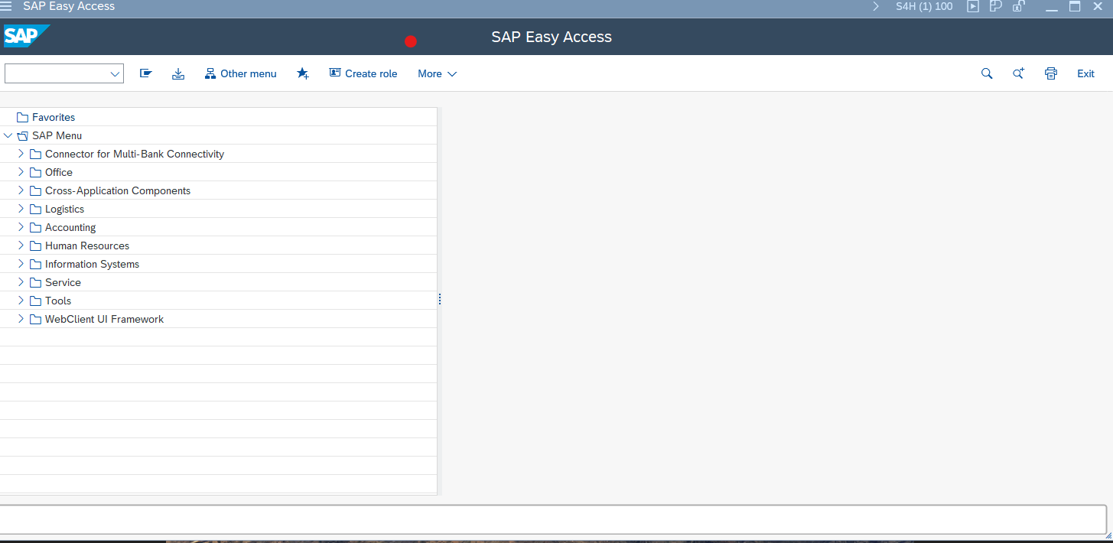Expand the Accounting chevron
1113x543 pixels.
(x=21, y=226)
